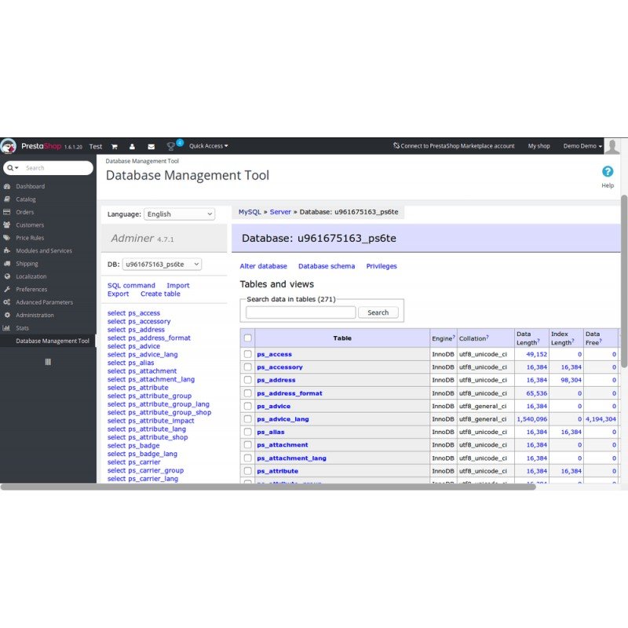Viewport: 628px width, 628px height.
Task: Open the Catalog menu item
Action: [x=26, y=199]
